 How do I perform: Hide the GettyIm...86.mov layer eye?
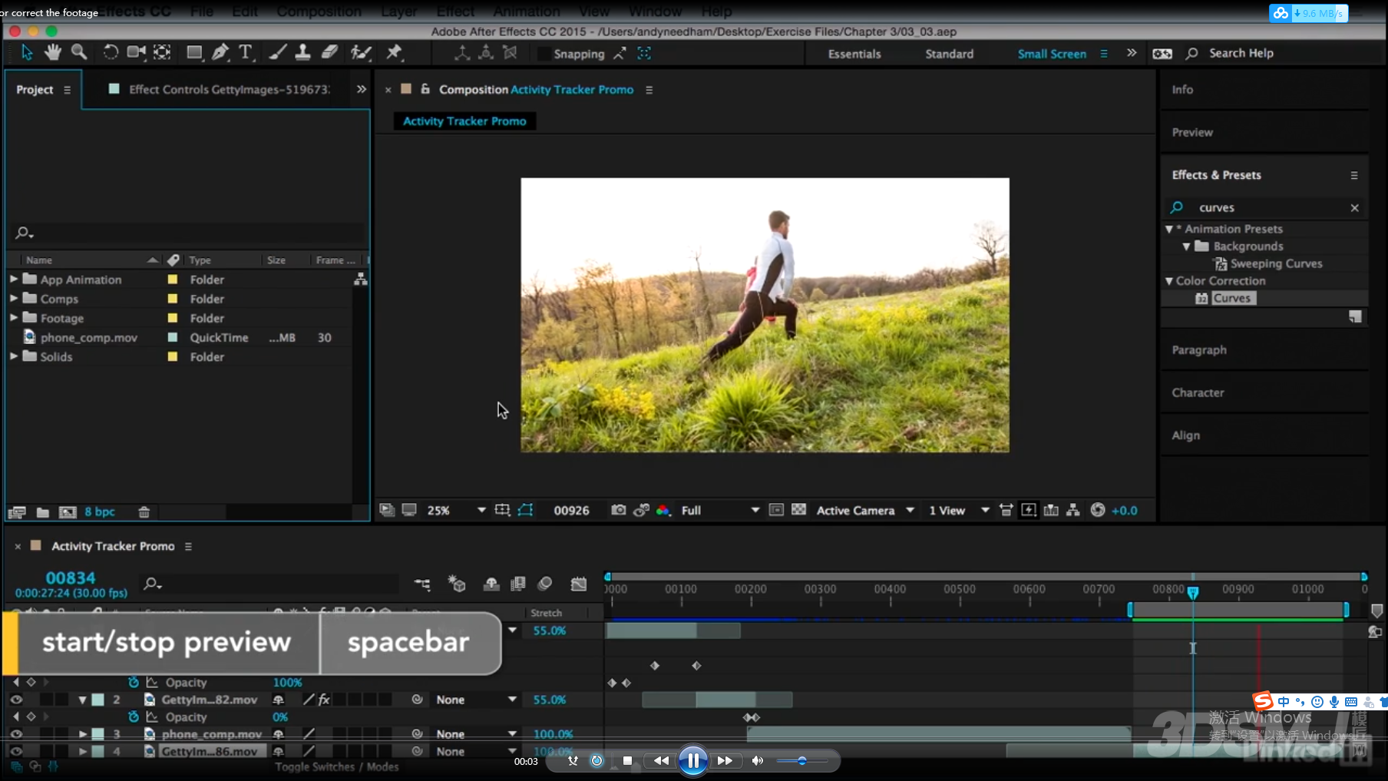pyautogui.click(x=15, y=752)
